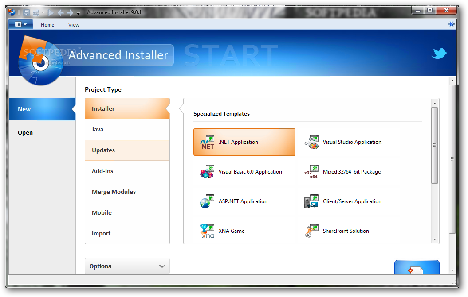This screenshot has height=297, width=468.
Task: Select Import project type
Action: pyautogui.click(x=127, y=234)
